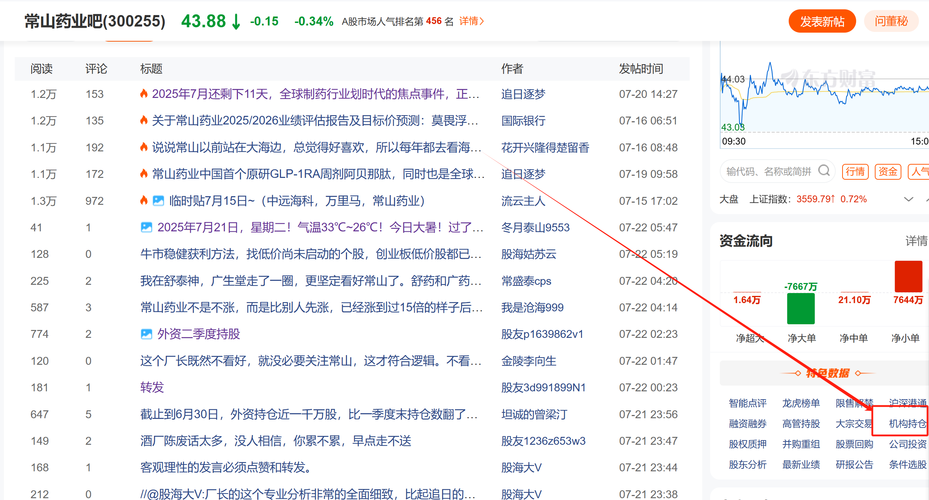Expand the 大盘 index dropdown chevron

click(x=909, y=199)
